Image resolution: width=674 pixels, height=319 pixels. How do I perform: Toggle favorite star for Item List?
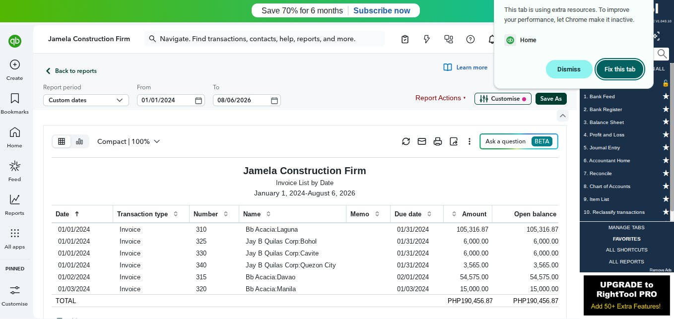tap(666, 199)
